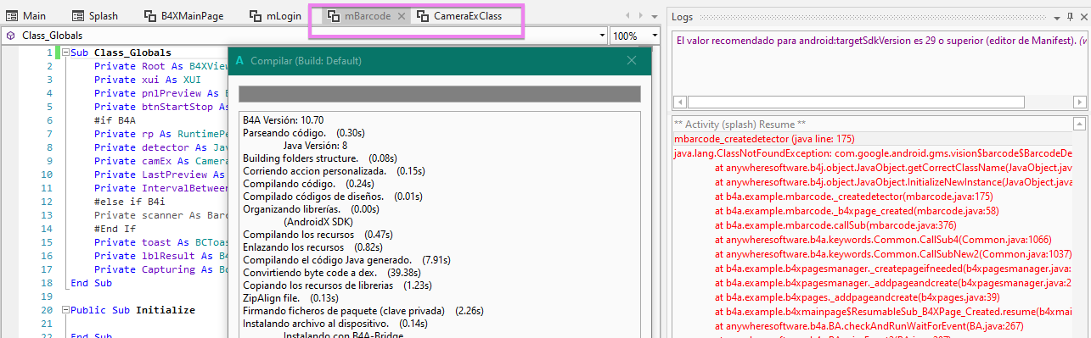Click the CameraExClass tab's class icon
This screenshot has width=1091, height=338.
click(x=424, y=15)
